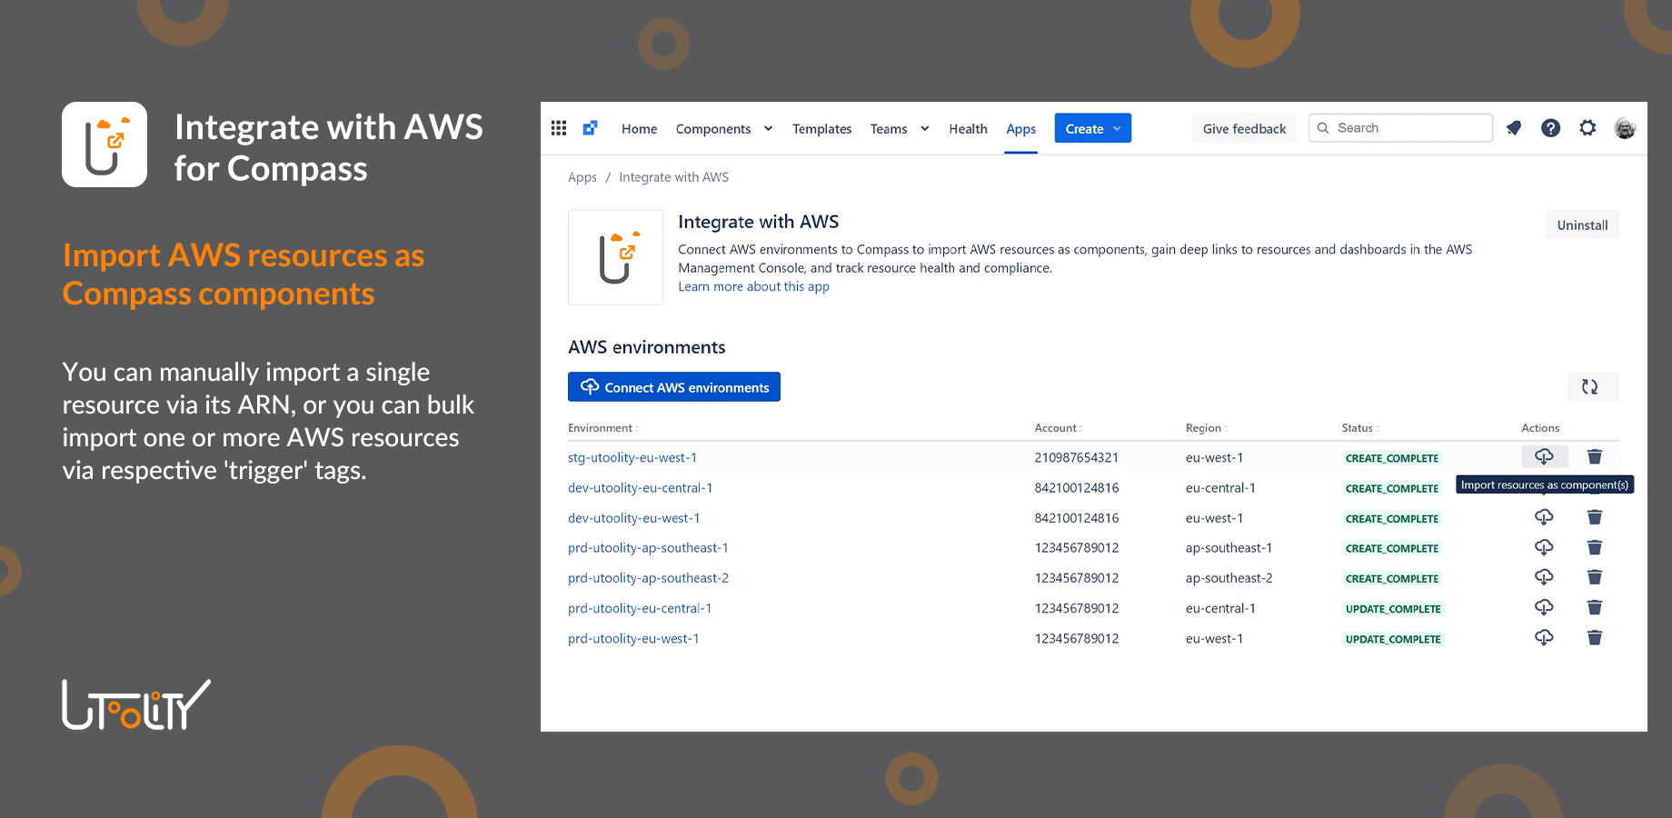This screenshot has width=1672, height=818.
Task: Click UPDATE_COMPLETE status for prd-utoolity-eu-west-1
Action: click(x=1393, y=639)
